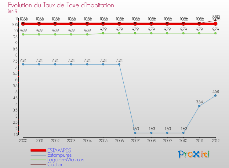
Task: Click the green Laguian-Mazous legend line
Action: (x=38, y=160)
